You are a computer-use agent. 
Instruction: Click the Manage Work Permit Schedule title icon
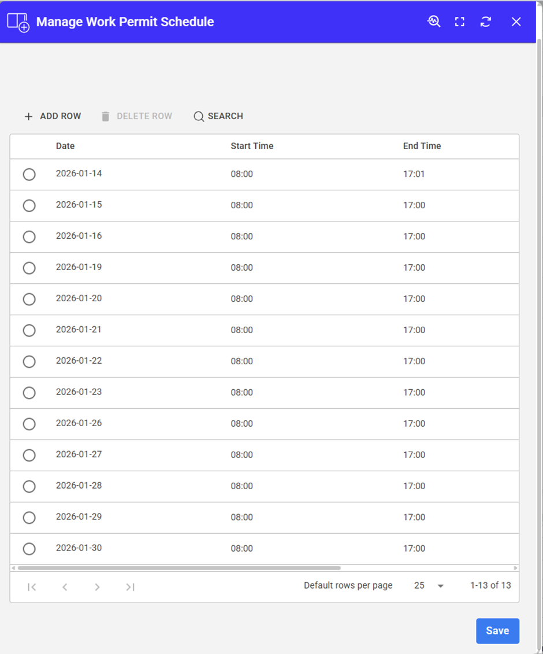point(18,22)
